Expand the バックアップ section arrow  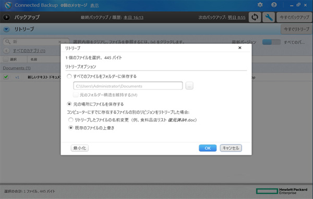(6, 17)
